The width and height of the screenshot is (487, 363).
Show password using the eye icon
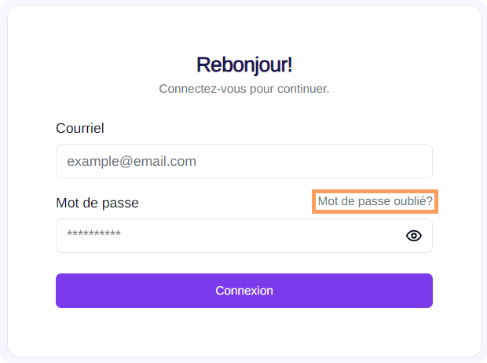pyautogui.click(x=414, y=236)
